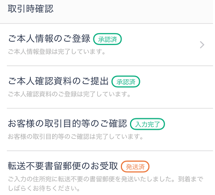Click the text ご本人確認資料のご登録は完了しています。
The image size is (215, 195).
pos(69,94)
